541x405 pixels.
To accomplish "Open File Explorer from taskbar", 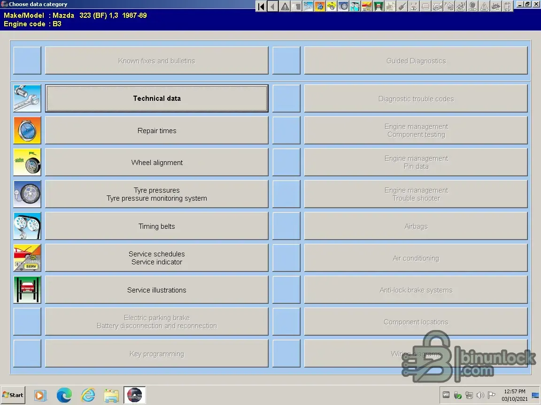I will coord(111,395).
